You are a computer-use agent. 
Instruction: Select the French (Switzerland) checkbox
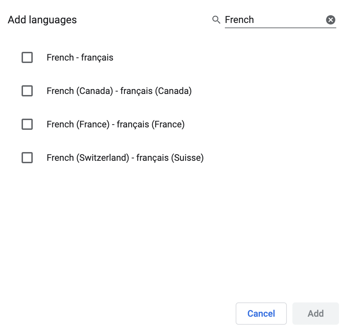27,158
